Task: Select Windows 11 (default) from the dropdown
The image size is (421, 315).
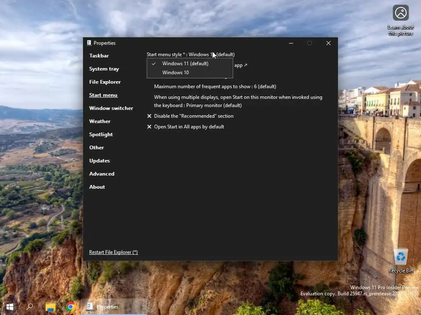Action: tap(190, 64)
